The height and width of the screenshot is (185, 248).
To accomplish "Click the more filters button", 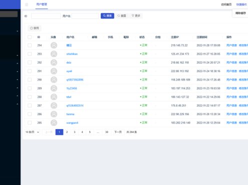I will coord(136,16).
